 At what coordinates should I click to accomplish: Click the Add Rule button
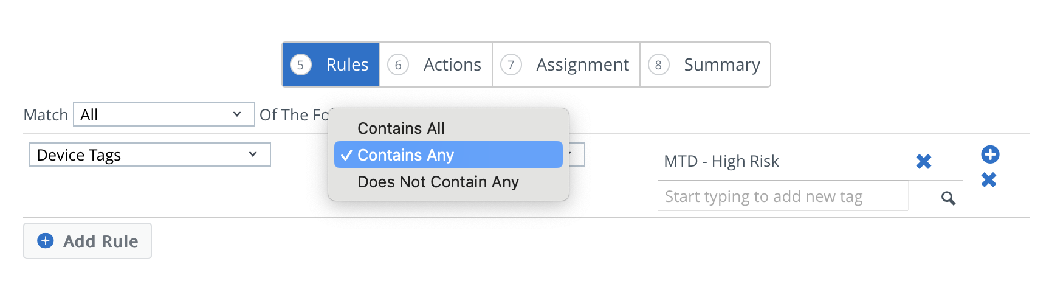[88, 241]
